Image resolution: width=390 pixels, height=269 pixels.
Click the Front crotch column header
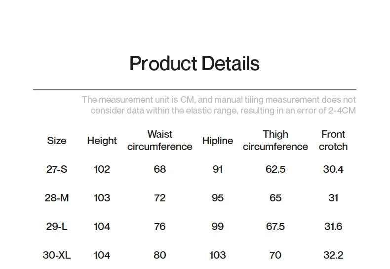[x=333, y=141]
